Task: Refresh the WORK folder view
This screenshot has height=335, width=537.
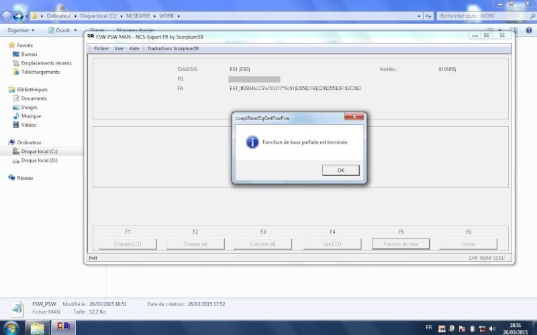Action: (x=428, y=15)
